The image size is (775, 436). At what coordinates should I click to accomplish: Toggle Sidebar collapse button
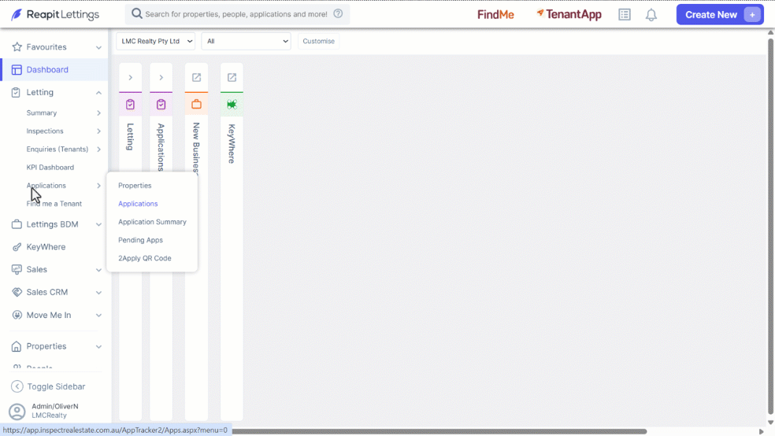49,386
